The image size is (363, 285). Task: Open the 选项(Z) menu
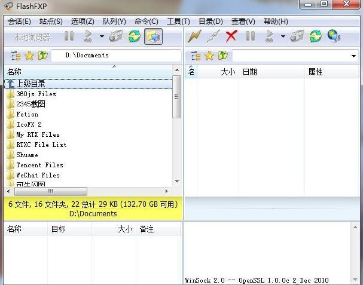(83, 22)
